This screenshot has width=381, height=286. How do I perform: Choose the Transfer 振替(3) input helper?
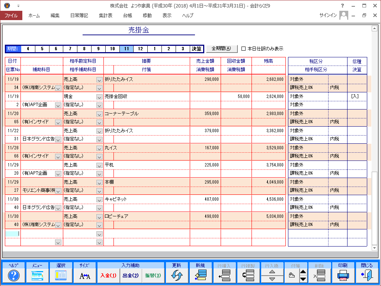pos(153,276)
